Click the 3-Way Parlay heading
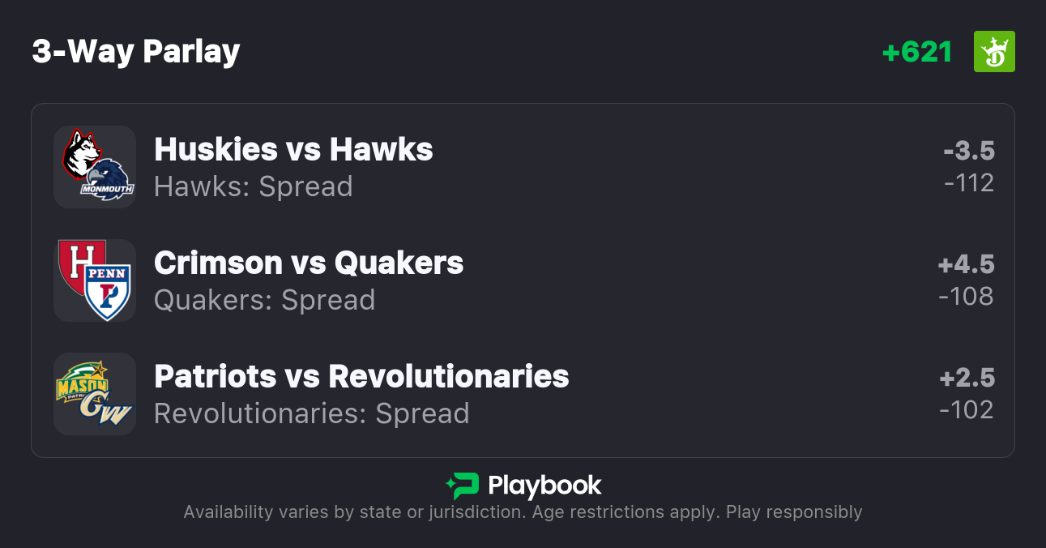 [136, 52]
